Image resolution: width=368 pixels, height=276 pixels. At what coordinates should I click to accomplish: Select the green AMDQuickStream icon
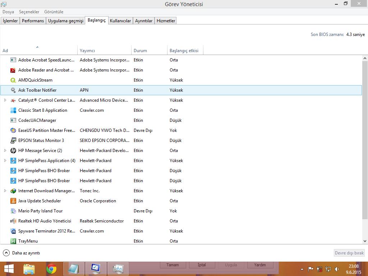tap(13, 80)
